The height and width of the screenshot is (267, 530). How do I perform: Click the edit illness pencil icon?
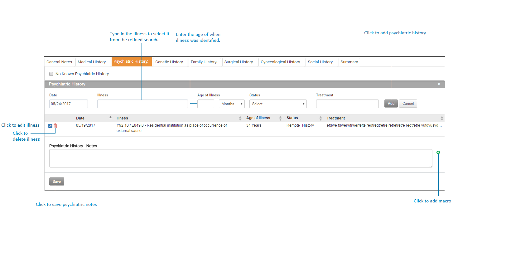50,126
